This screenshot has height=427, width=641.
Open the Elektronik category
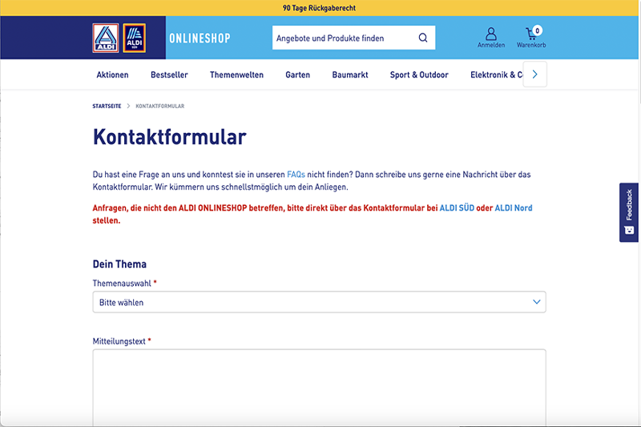pyautogui.click(x=496, y=75)
